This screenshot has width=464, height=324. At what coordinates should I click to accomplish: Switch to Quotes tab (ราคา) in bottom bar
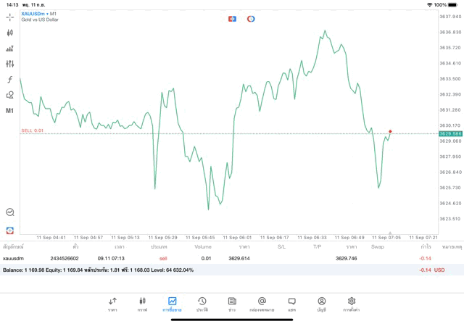tap(112, 304)
